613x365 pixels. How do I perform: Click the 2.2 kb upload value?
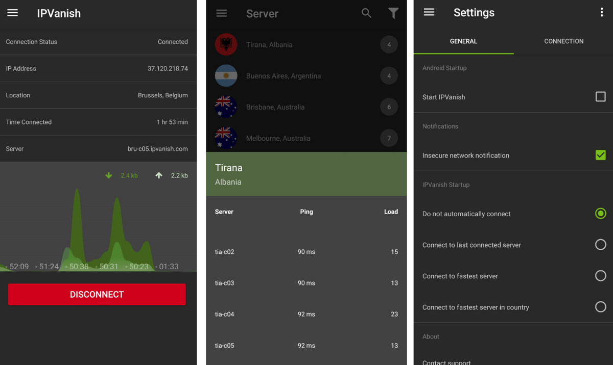tap(179, 175)
